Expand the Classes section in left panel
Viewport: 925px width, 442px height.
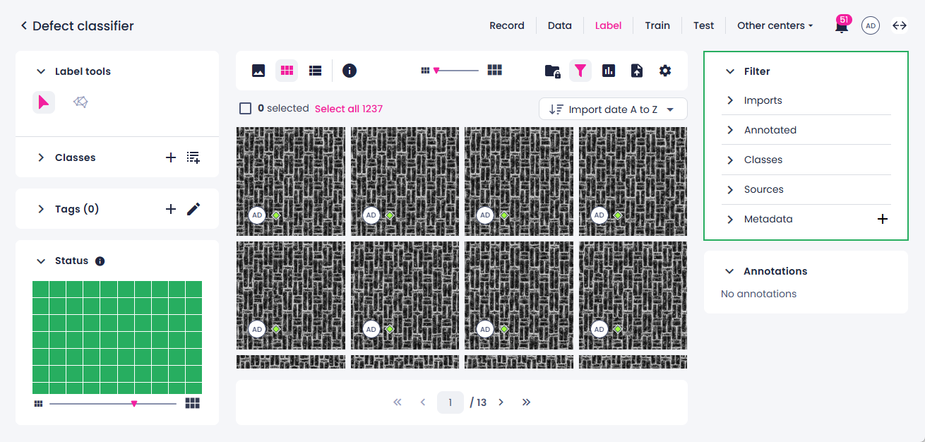tap(40, 157)
